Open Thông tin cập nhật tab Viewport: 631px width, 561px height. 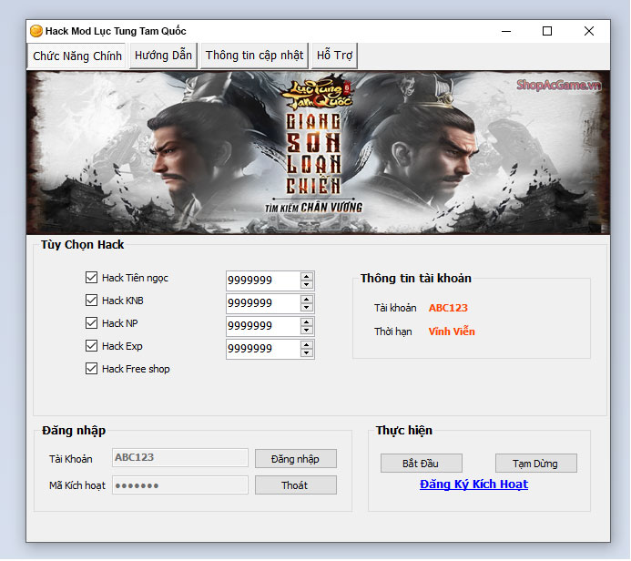[x=254, y=56]
